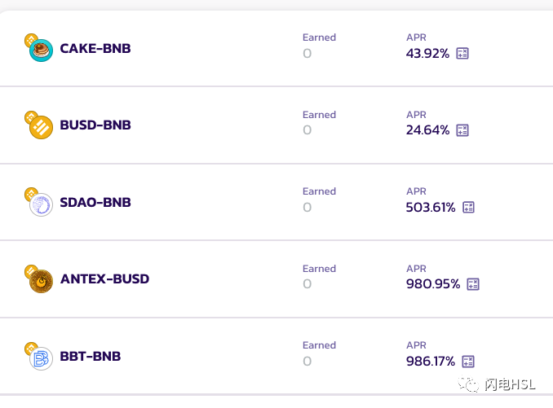Click the Earned amount in the CAKE-BNB row
This screenshot has width=553, height=408.
coord(307,54)
